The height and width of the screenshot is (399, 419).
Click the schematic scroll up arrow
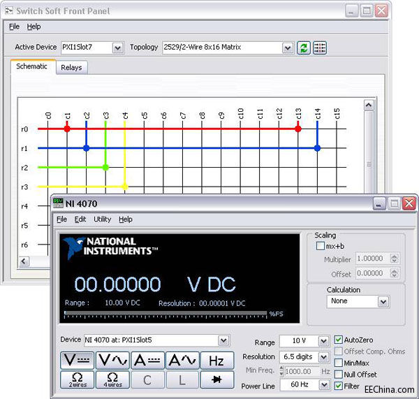click(369, 105)
